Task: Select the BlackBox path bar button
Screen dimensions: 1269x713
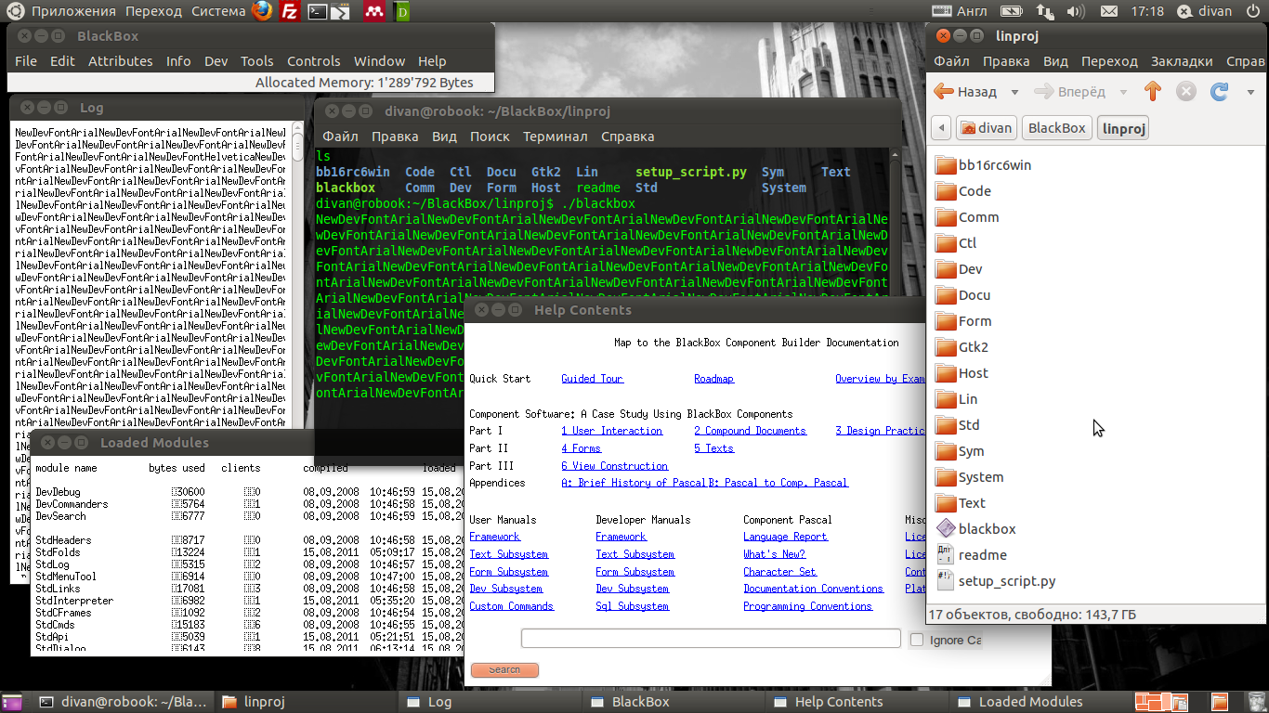Action: coord(1056,128)
